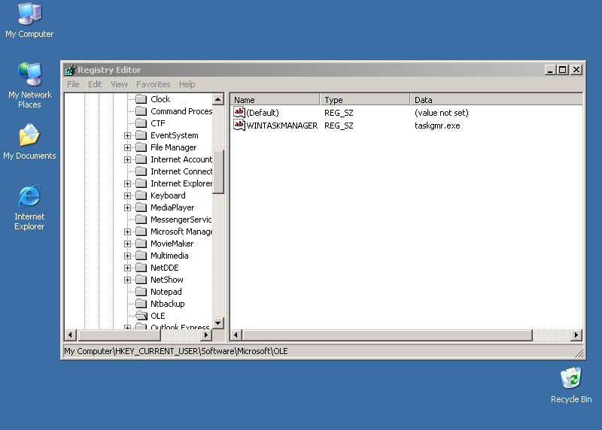The width and height of the screenshot is (602, 430).
Task: Select the Ntbackup key folder icon
Action: [x=141, y=304]
